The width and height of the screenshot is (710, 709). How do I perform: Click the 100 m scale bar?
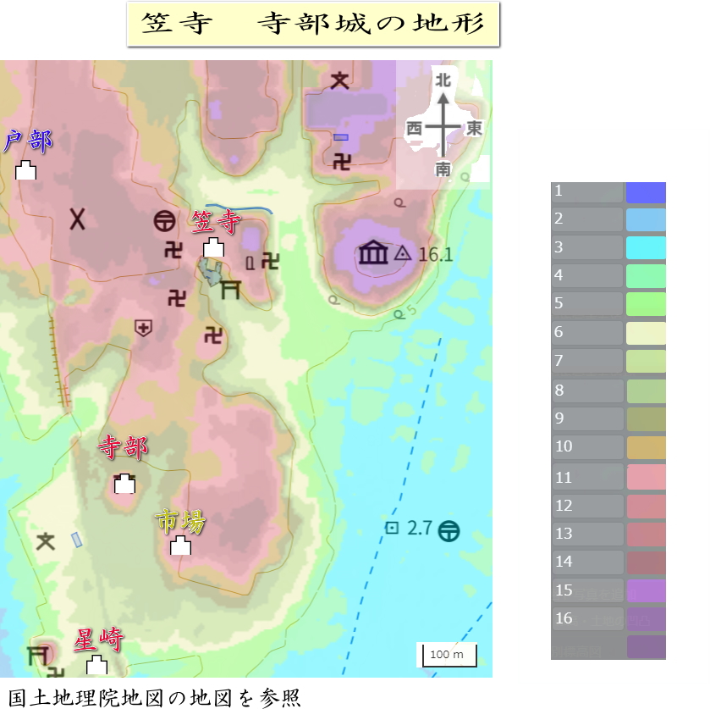(449, 656)
